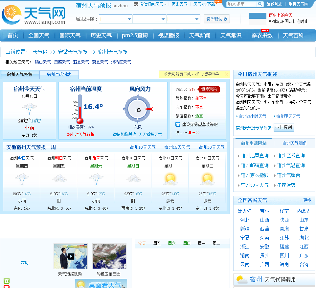Image resolution: width=316 pixels, height=288 pixels.
Task: Open the second city selection dropdown
Action: [149, 19]
